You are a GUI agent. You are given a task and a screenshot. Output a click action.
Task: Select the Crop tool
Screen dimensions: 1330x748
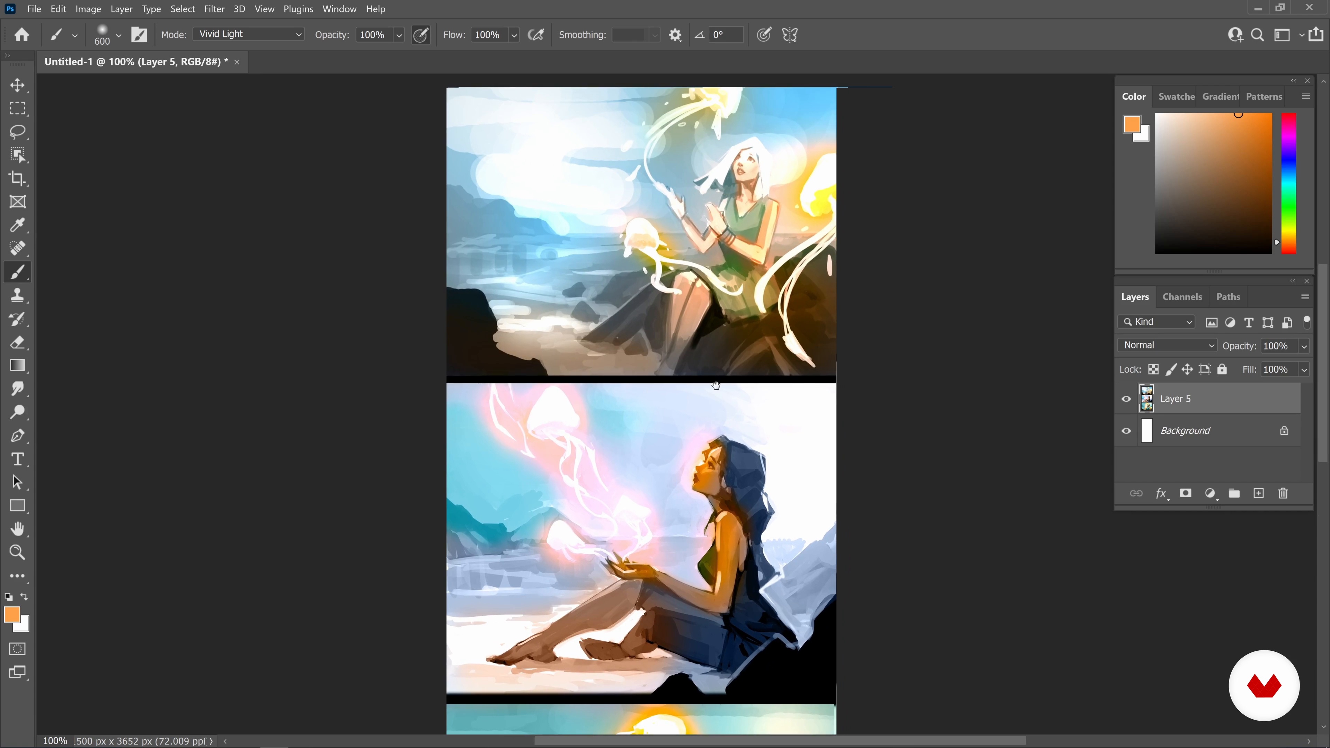pos(18,179)
